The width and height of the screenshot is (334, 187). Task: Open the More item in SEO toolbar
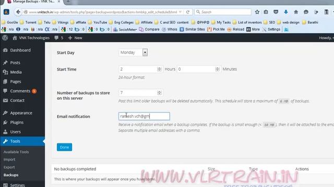coord(253,30)
